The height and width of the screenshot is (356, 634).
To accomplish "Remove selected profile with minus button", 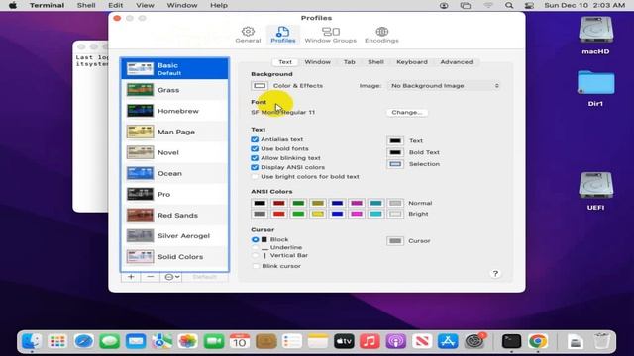I will (x=151, y=277).
